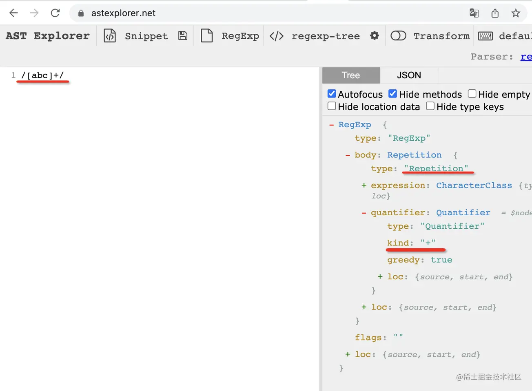
Task: Click the RegExp document icon
Action: pyautogui.click(x=207, y=36)
